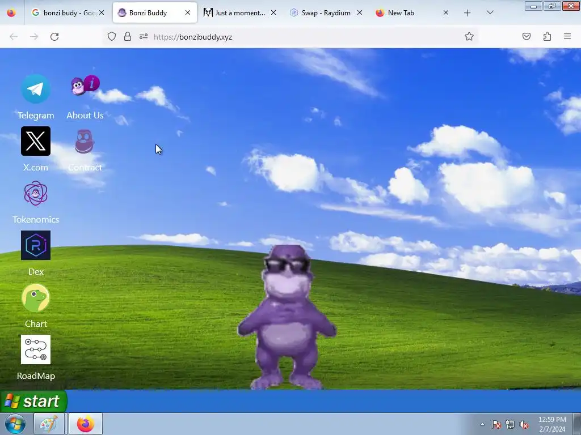This screenshot has height=435, width=581.
Task: Click the Show desktop strip
Action: (577, 424)
